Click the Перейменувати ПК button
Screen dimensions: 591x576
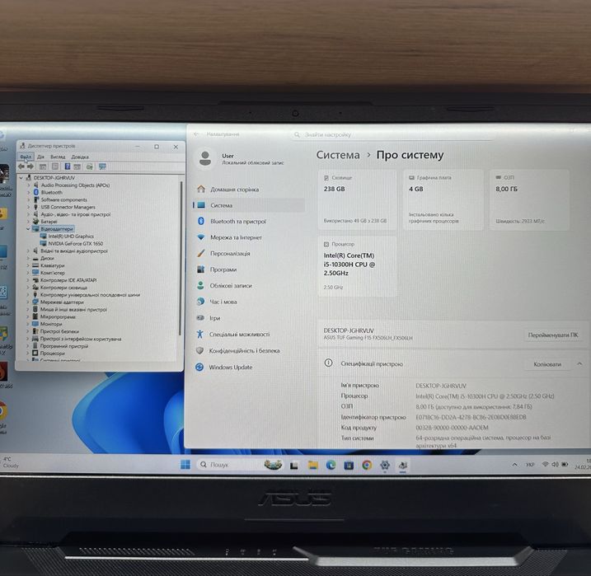pyautogui.click(x=553, y=335)
